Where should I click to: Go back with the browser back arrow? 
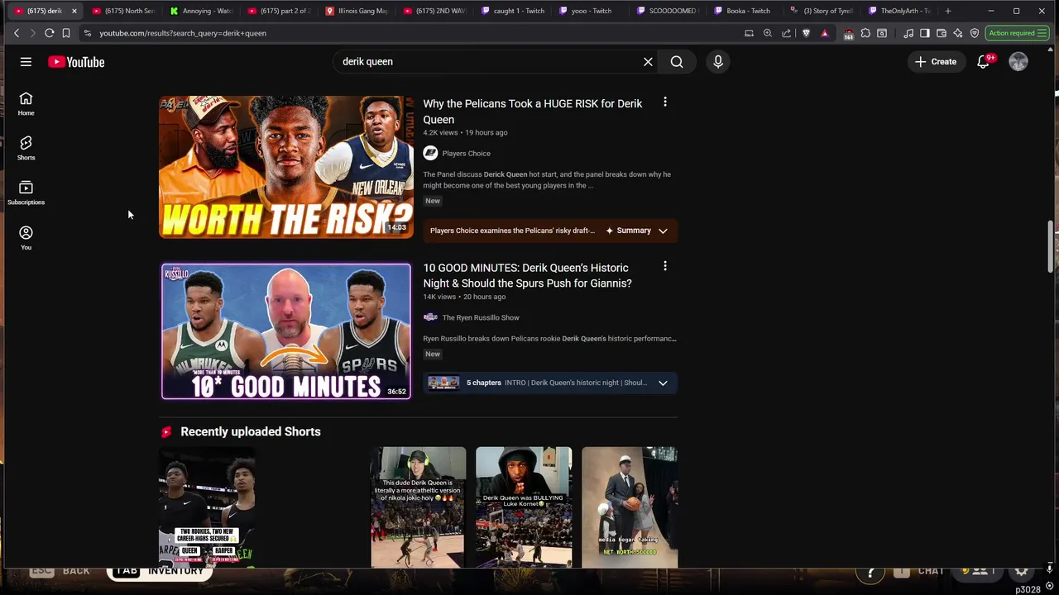(x=17, y=33)
